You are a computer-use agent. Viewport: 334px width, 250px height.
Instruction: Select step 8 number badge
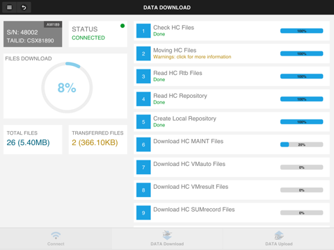pos(143,190)
